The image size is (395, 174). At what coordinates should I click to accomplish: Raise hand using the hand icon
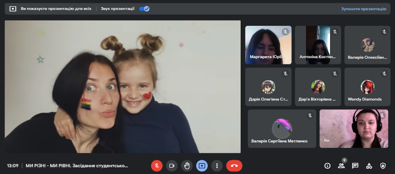[187, 166]
